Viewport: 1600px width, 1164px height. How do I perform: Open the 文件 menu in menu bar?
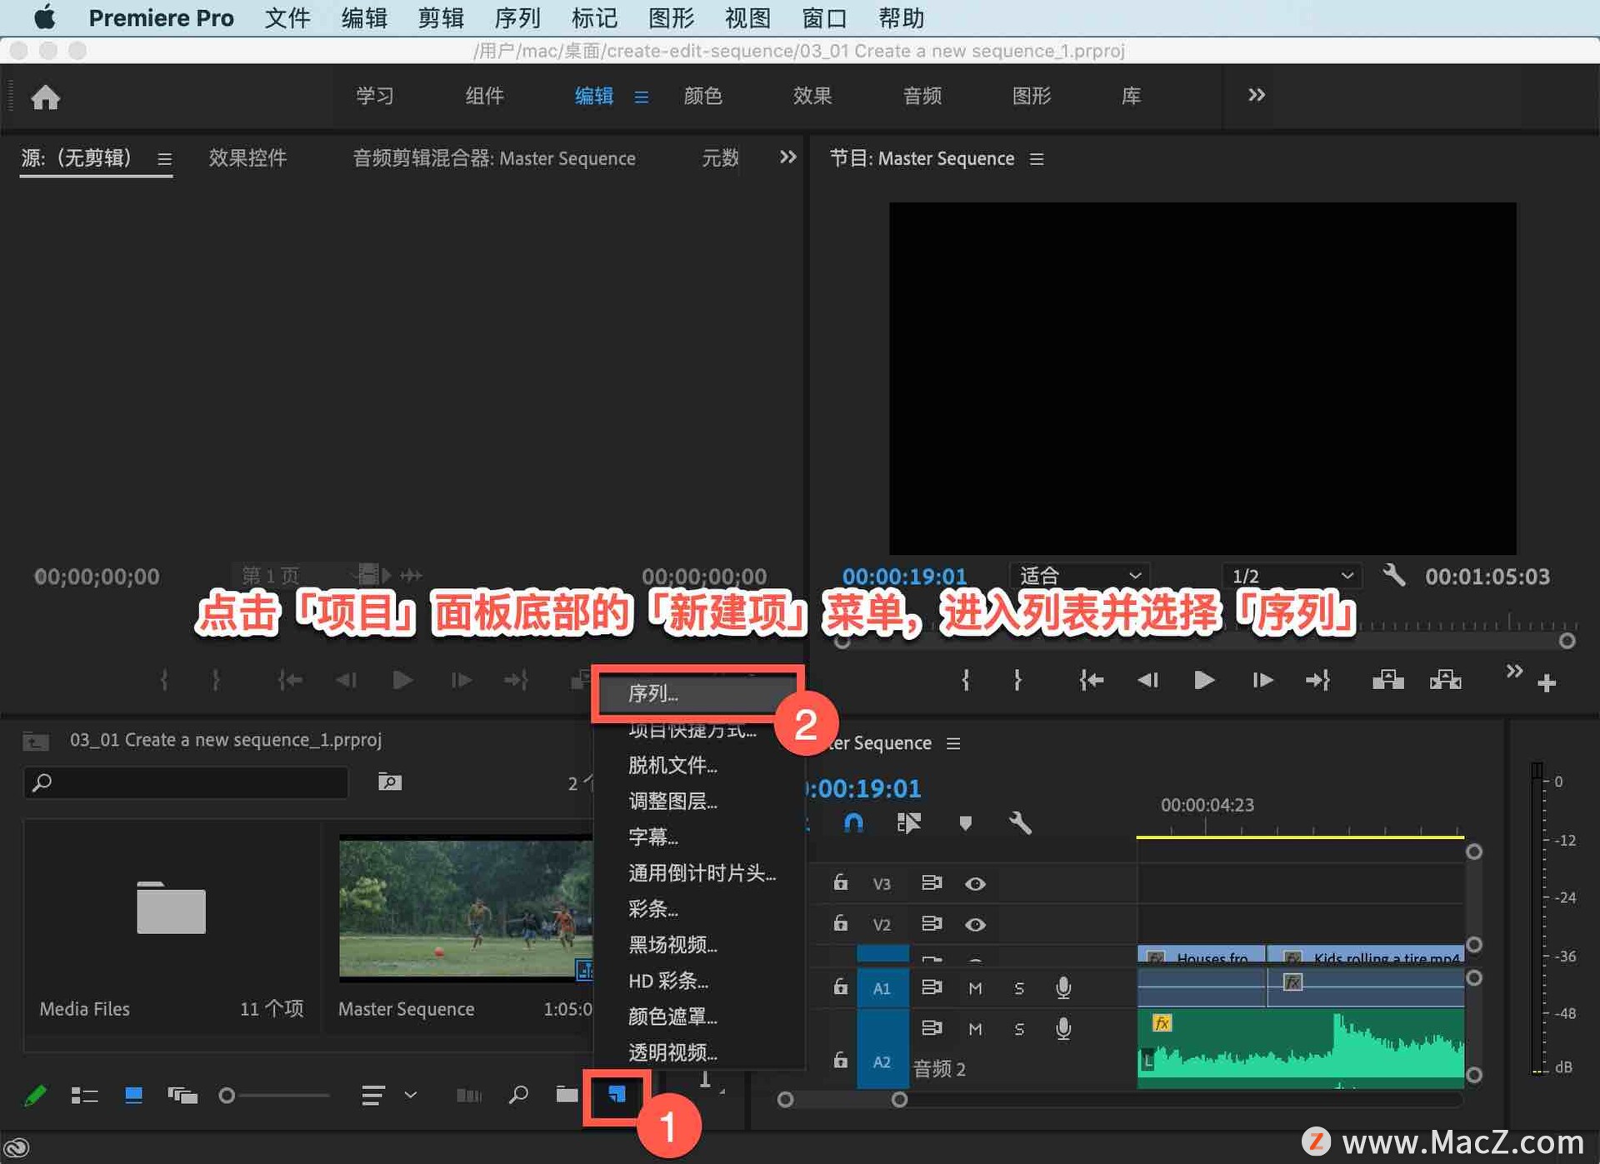(287, 17)
